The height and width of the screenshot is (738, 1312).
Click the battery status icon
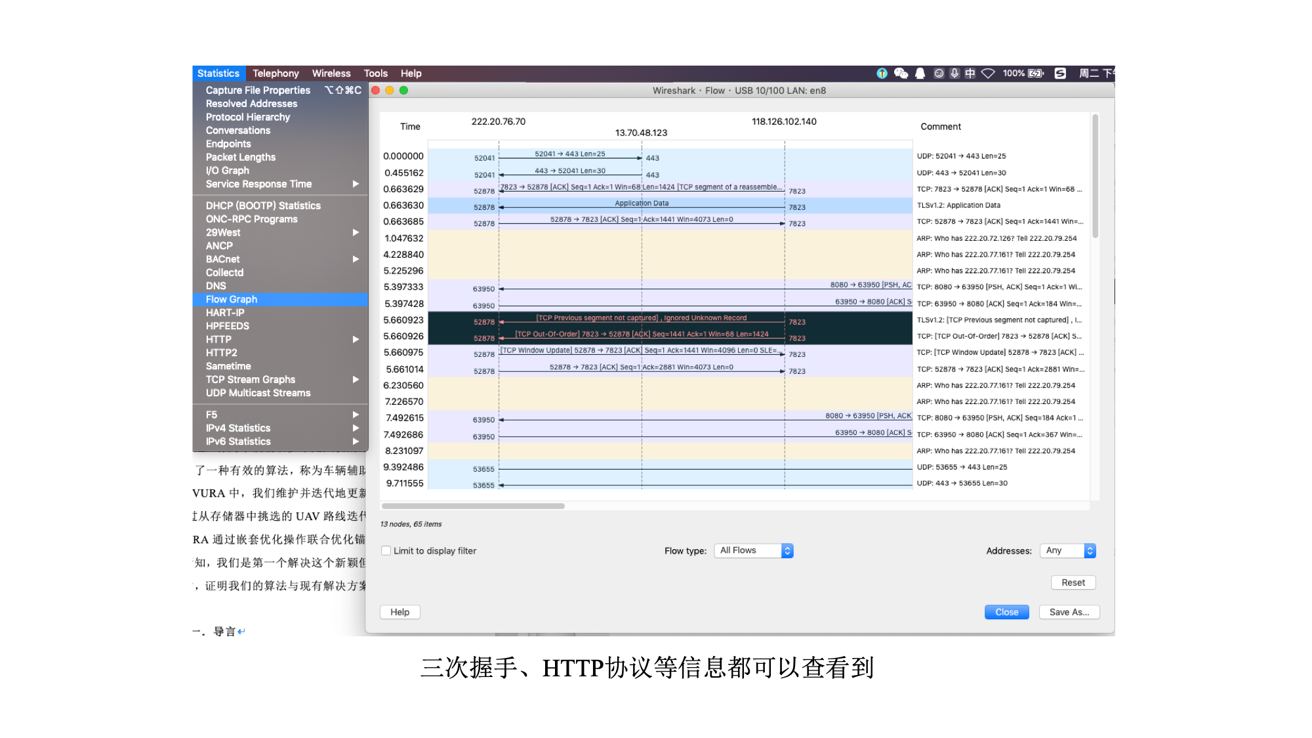1036,73
